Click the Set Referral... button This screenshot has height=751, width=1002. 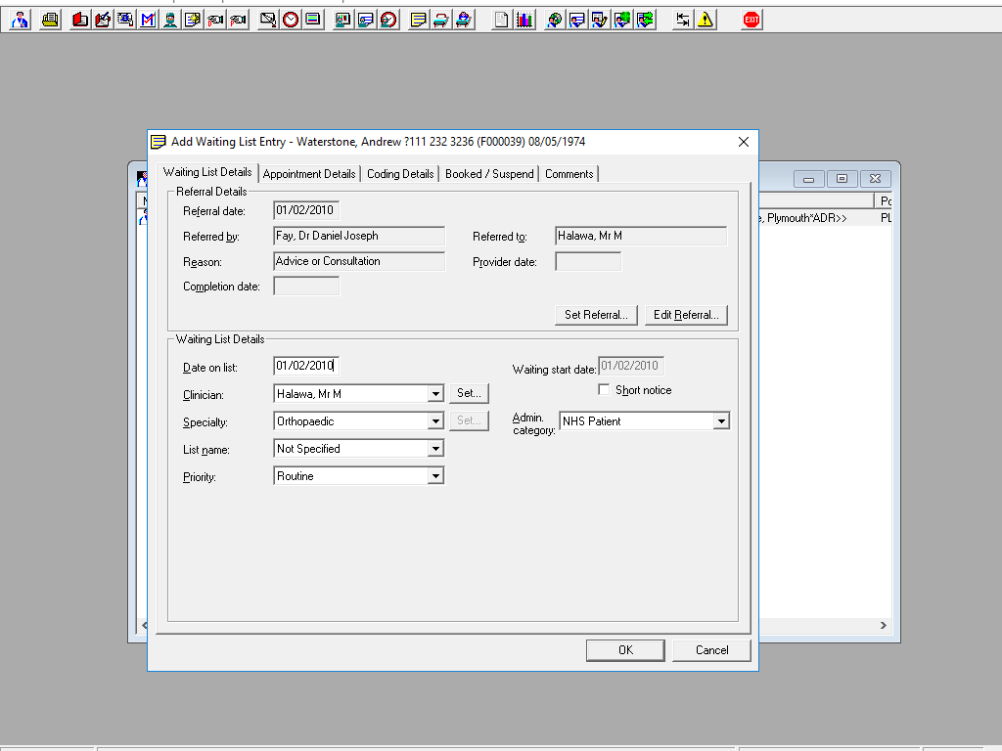click(596, 315)
